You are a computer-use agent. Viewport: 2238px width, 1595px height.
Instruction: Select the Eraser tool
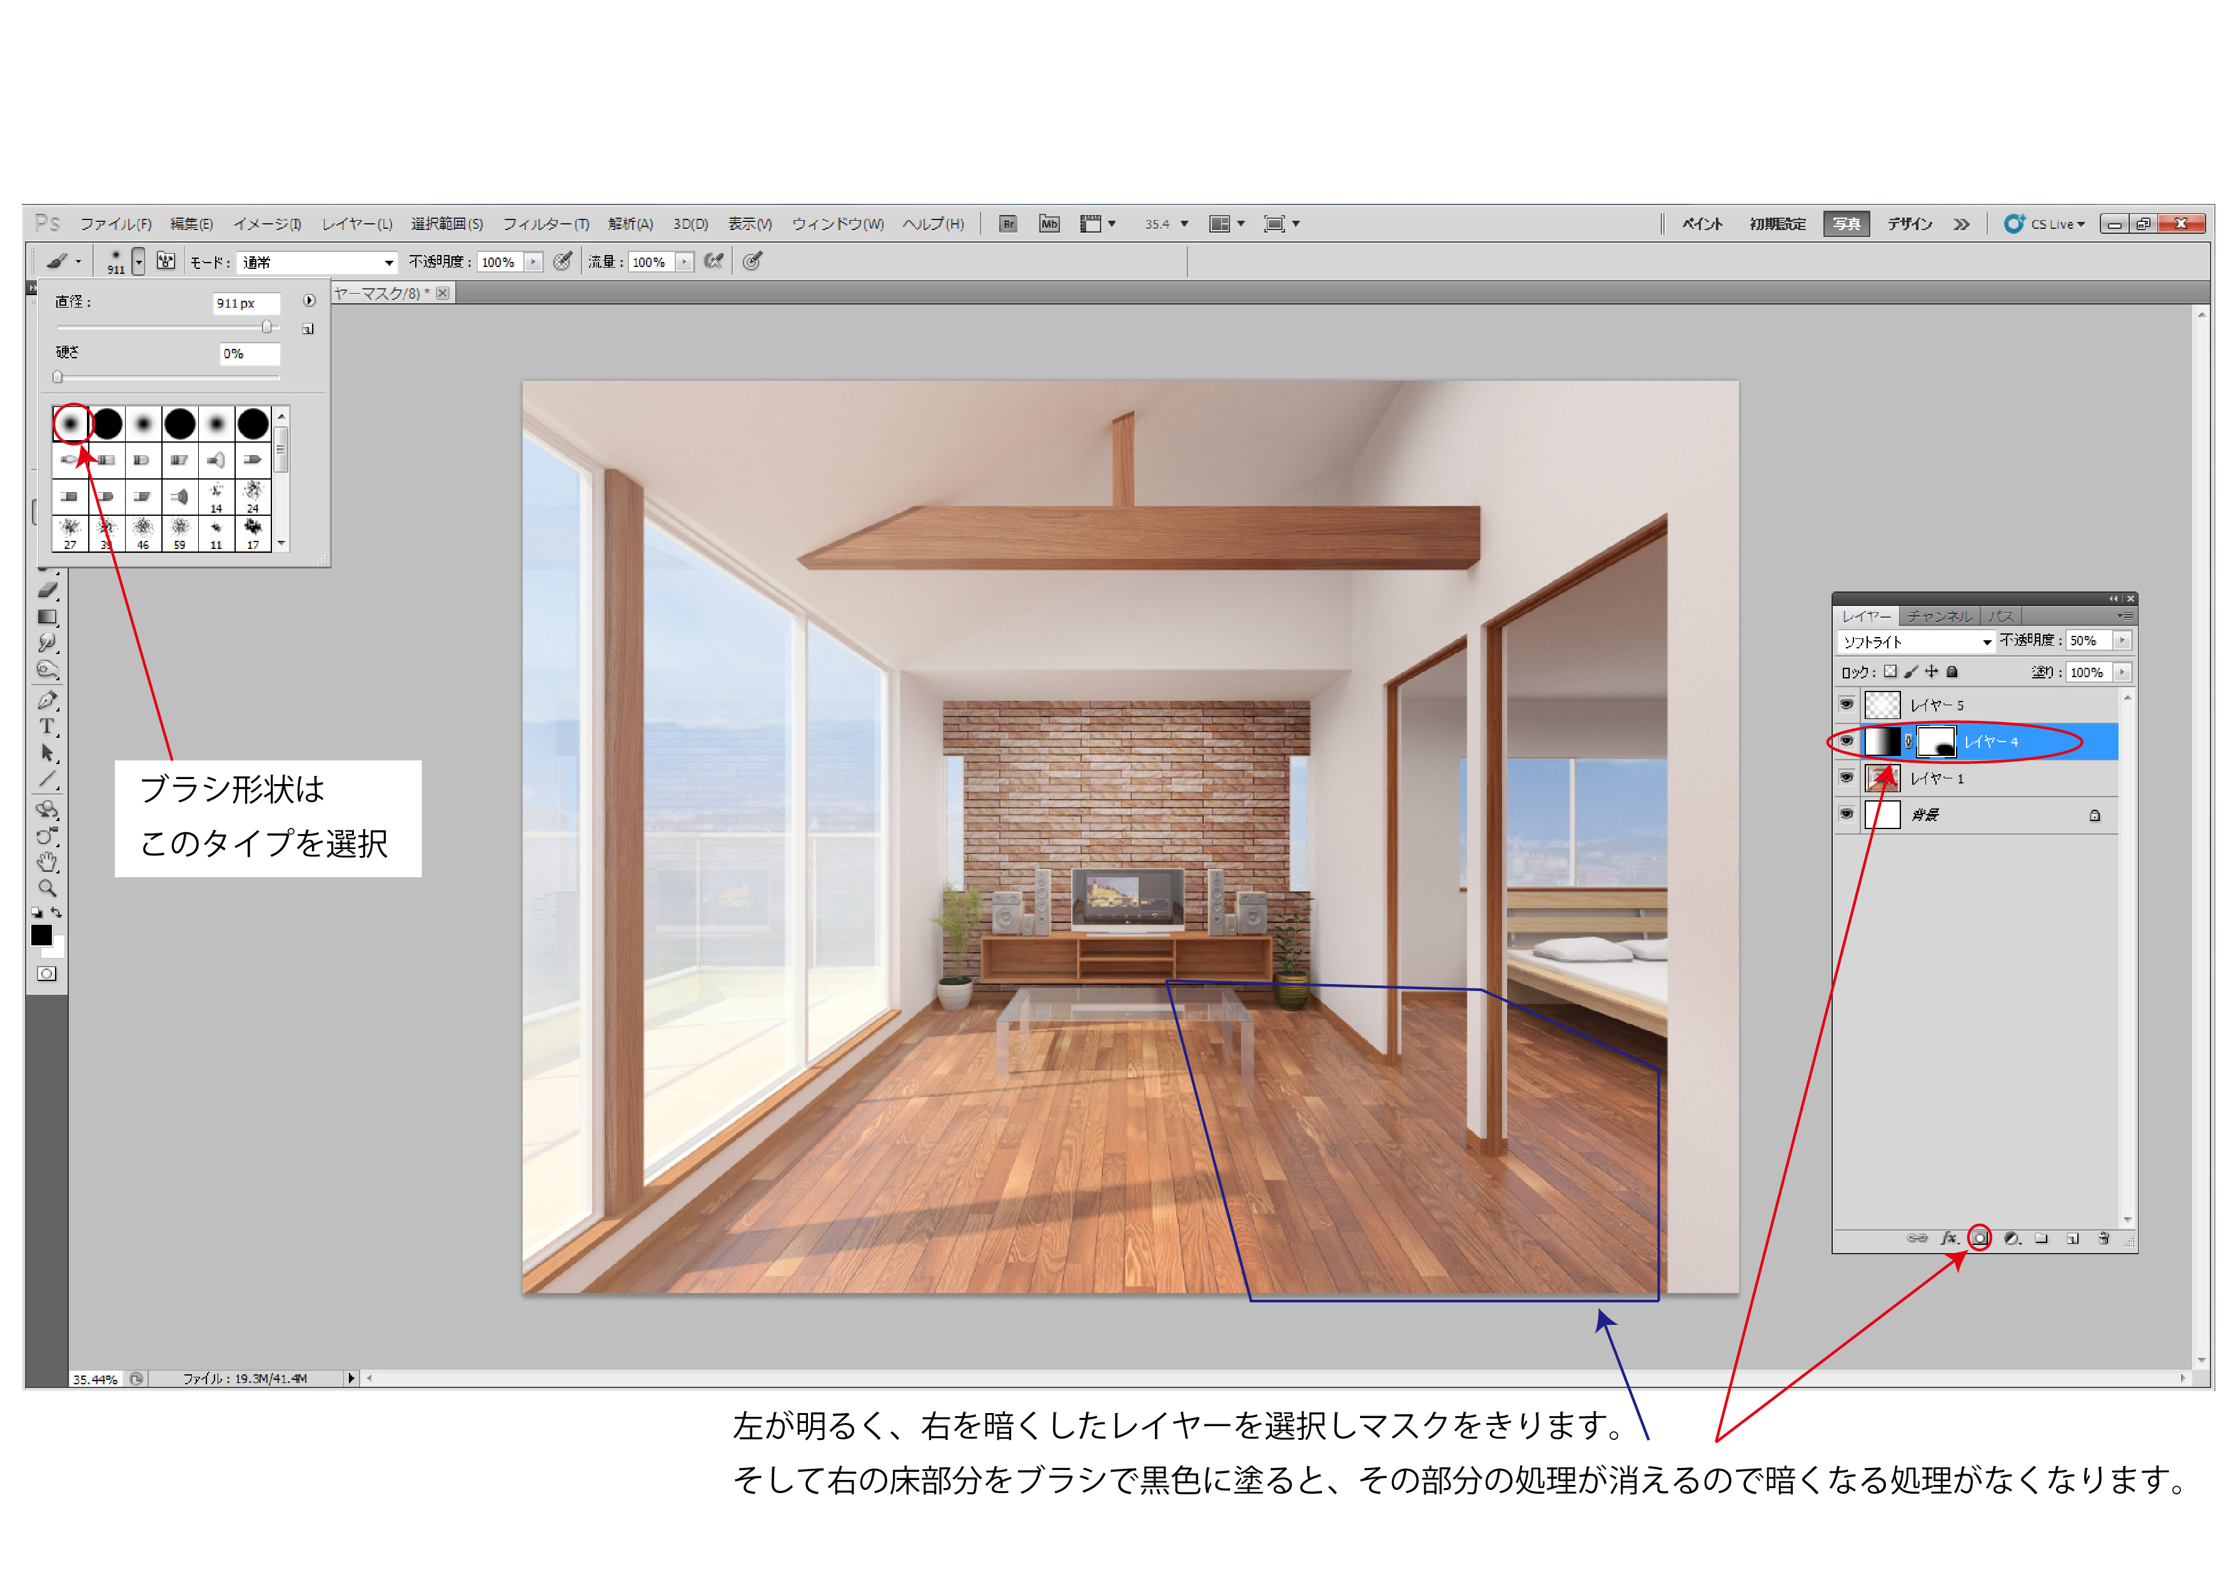[48, 590]
